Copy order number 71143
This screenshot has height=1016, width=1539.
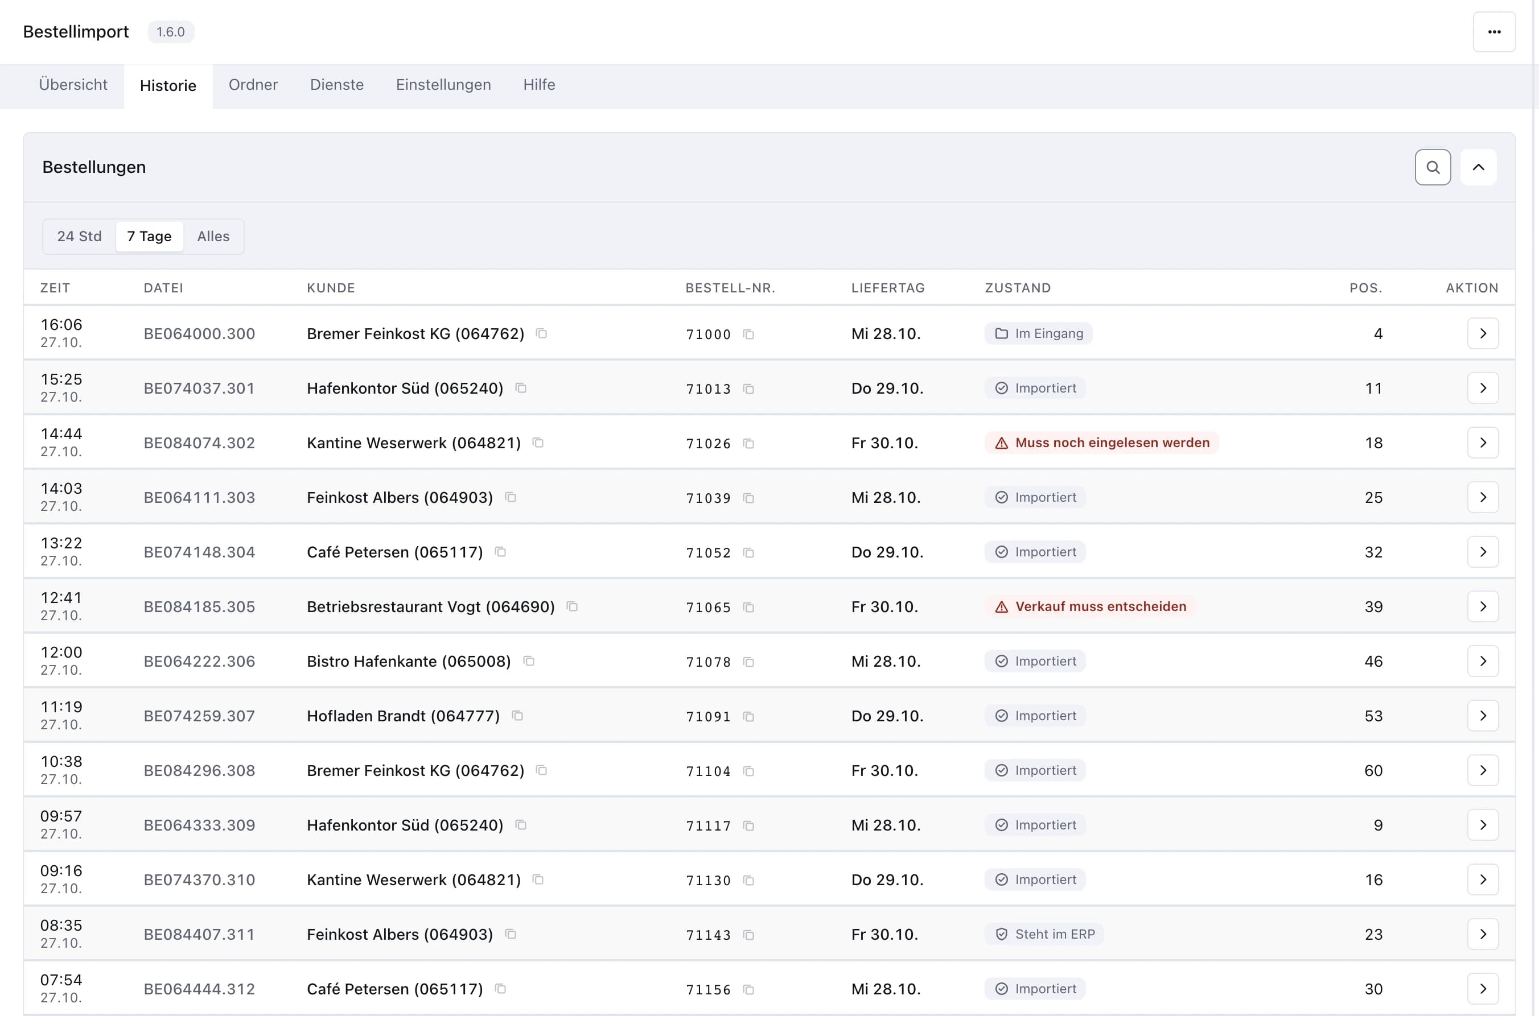748,934
